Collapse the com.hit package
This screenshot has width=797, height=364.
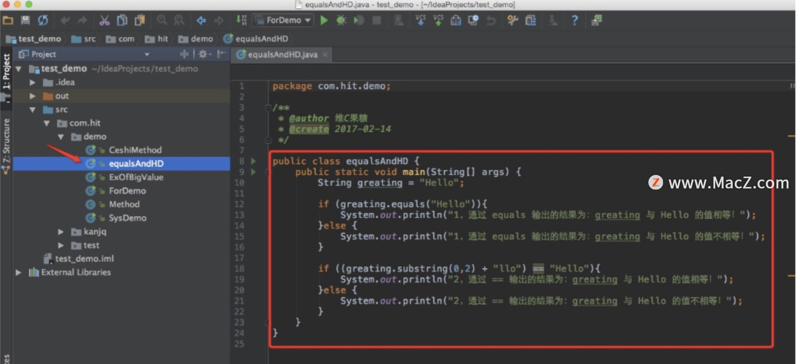click(x=46, y=124)
